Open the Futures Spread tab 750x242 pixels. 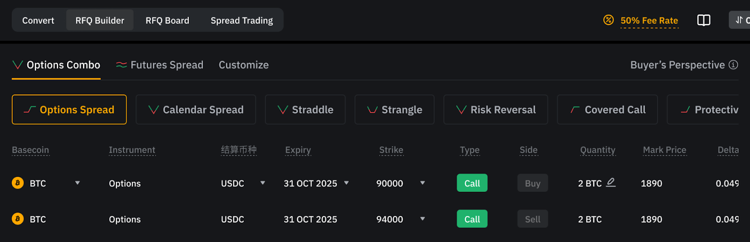click(160, 65)
